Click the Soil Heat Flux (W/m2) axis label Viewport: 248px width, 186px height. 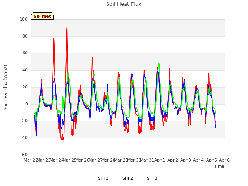coord(5,88)
